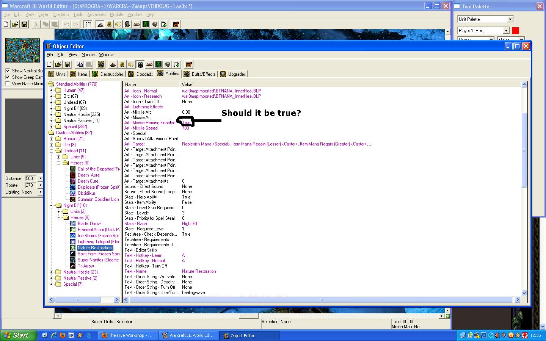Expand Custom Special (7) folder
Image resolution: width=546 pixels, height=341 pixels.
(x=52, y=284)
